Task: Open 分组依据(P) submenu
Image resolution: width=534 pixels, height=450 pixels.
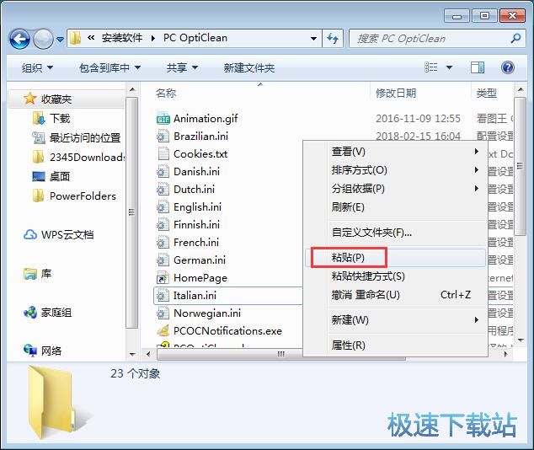Action: click(x=395, y=189)
